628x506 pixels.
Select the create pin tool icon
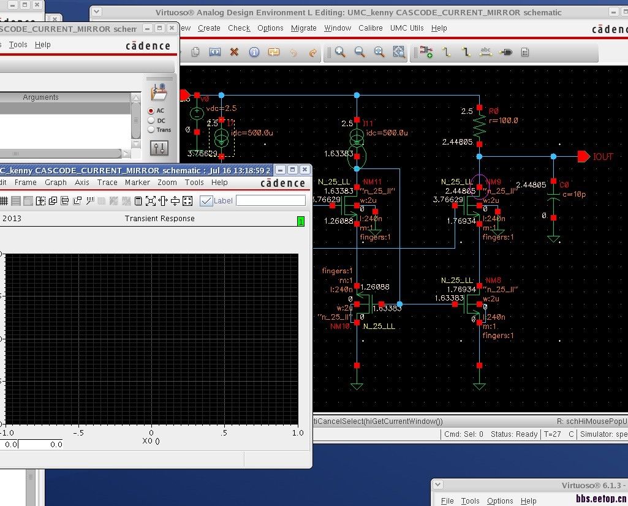click(x=505, y=53)
